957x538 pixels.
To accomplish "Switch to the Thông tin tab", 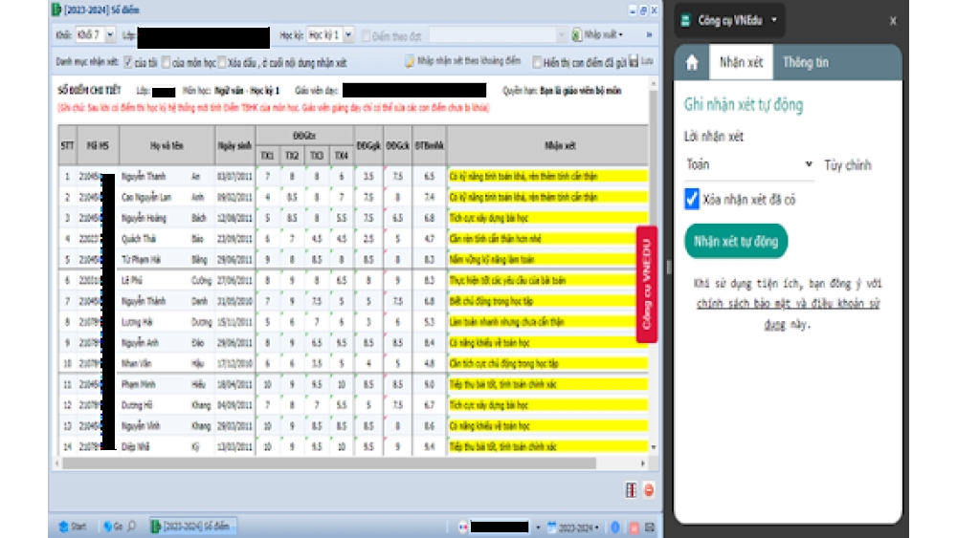I will coord(806,62).
